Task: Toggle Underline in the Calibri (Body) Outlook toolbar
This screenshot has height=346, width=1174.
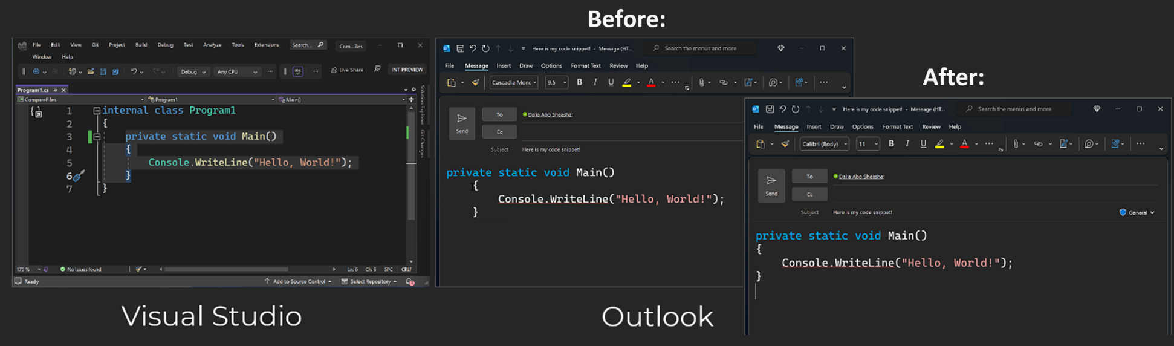Action: 923,144
